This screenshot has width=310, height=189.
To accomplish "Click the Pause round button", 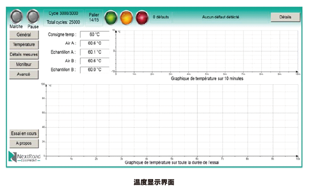I will pyautogui.click(x=33, y=17).
